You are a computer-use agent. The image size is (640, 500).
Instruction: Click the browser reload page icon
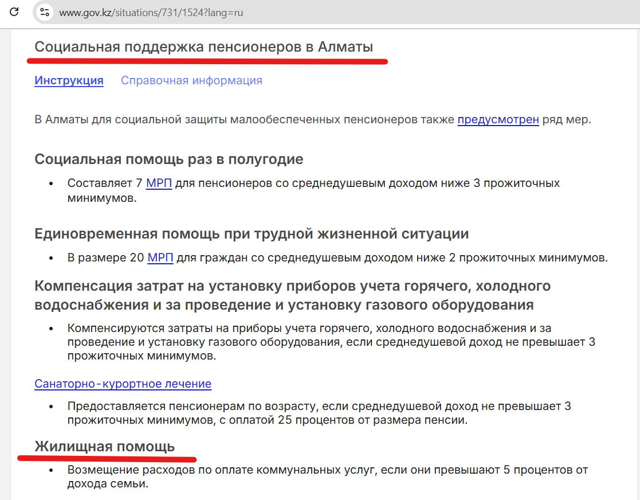coord(15,12)
